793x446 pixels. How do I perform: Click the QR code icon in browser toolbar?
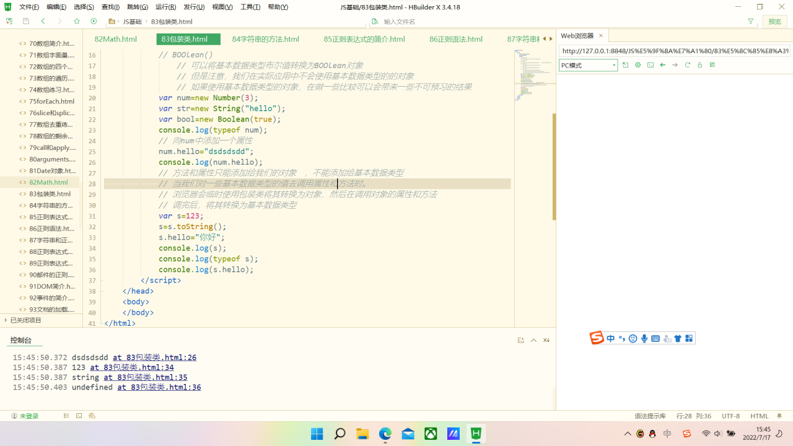pyautogui.click(x=712, y=65)
